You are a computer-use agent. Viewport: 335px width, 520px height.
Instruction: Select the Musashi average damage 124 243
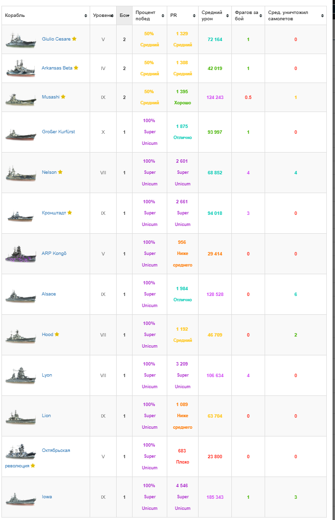click(x=215, y=97)
